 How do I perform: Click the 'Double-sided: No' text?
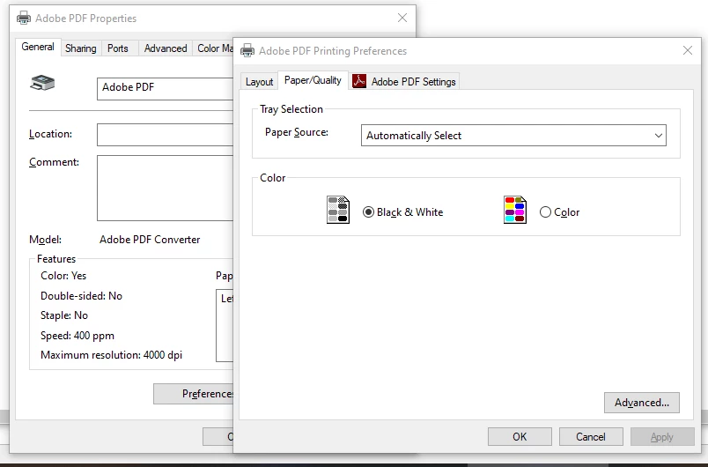pyautogui.click(x=81, y=296)
